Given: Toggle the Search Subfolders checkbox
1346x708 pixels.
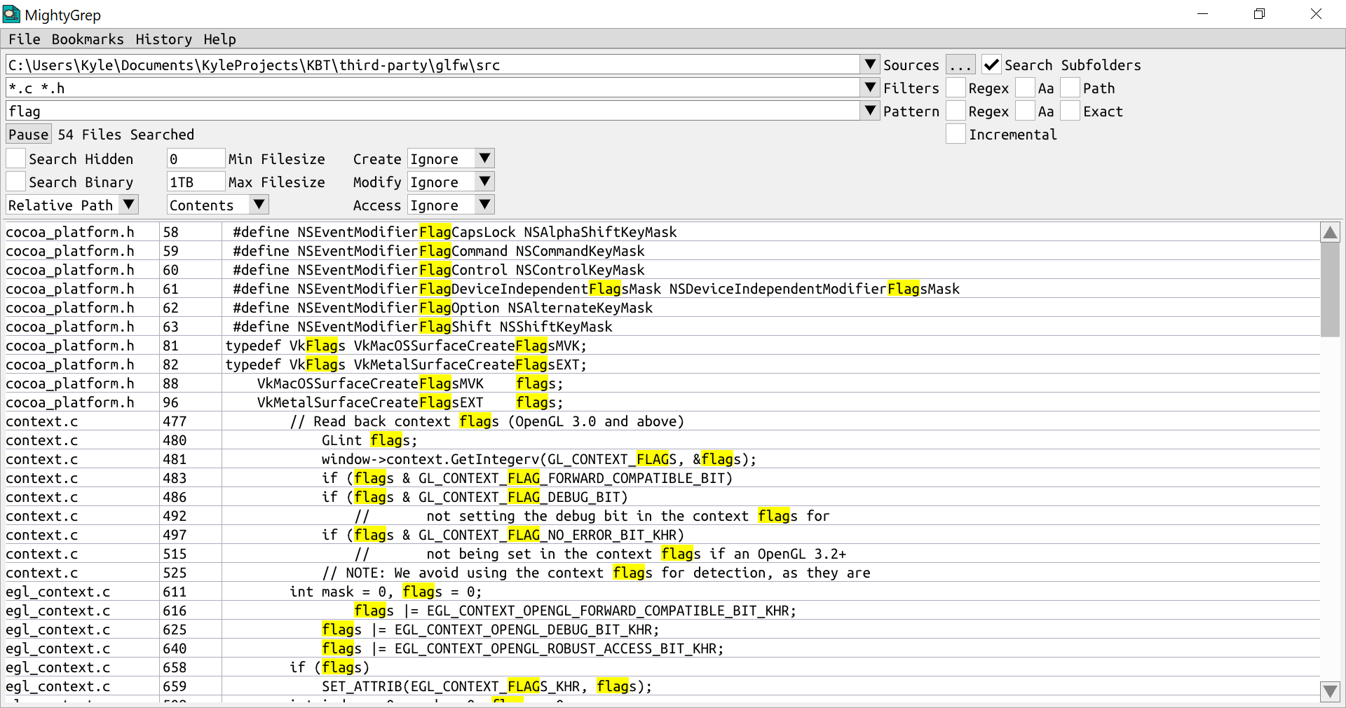Looking at the screenshot, I should click(x=991, y=64).
